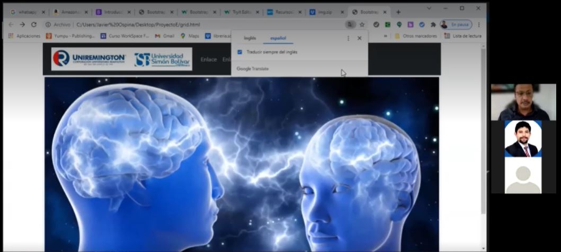Open the Chrome three-dot menu

tap(479, 24)
